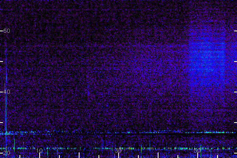Click the "60" vertical axis label
The height and width of the screenshot is (158, 237).
[7, 31]
